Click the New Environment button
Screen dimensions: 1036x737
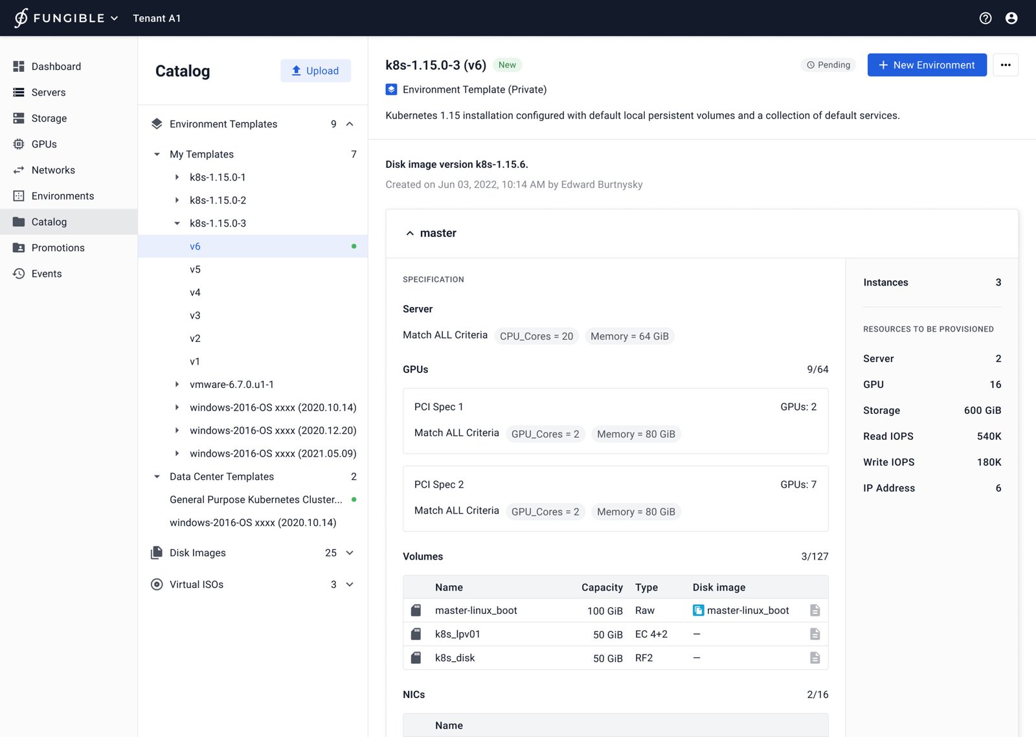click(927, 65)
